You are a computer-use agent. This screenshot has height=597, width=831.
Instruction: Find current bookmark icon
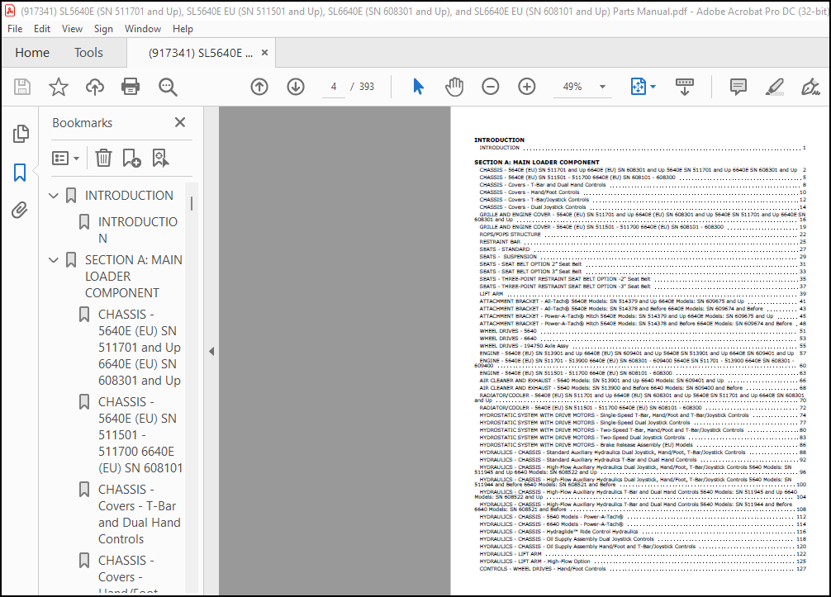[160, 158]
